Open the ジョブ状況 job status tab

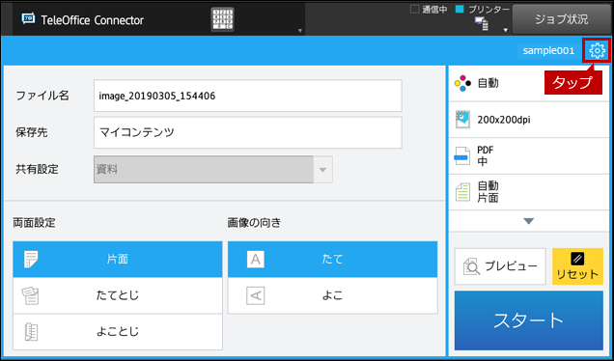pos(562,19)
